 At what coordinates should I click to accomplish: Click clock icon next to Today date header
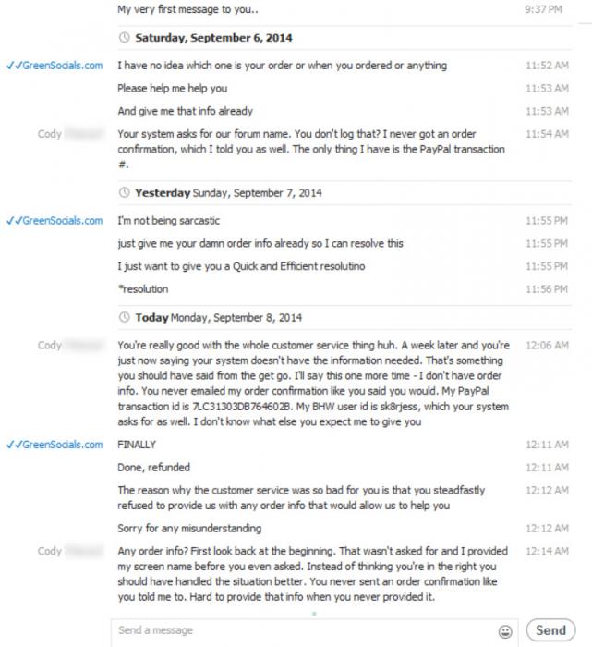coord(124,317)
